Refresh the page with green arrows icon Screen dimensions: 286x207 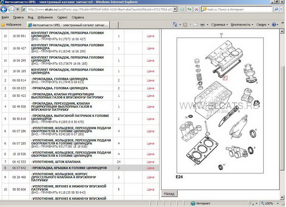click(x=189, y=9)
